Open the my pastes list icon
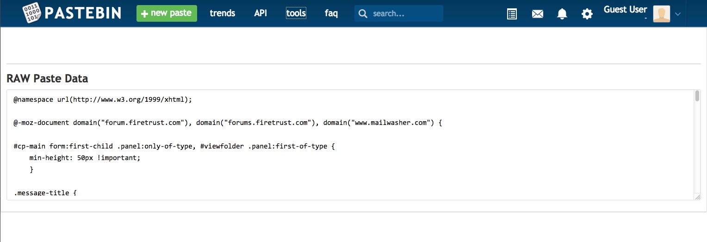The image size is (707, 242). click(x=512, y=14)
